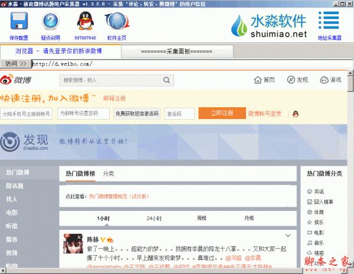Viewport: 354px width, 274px height.
Task: Select the 体育 sports category icon
Action: tap(309, 212)
